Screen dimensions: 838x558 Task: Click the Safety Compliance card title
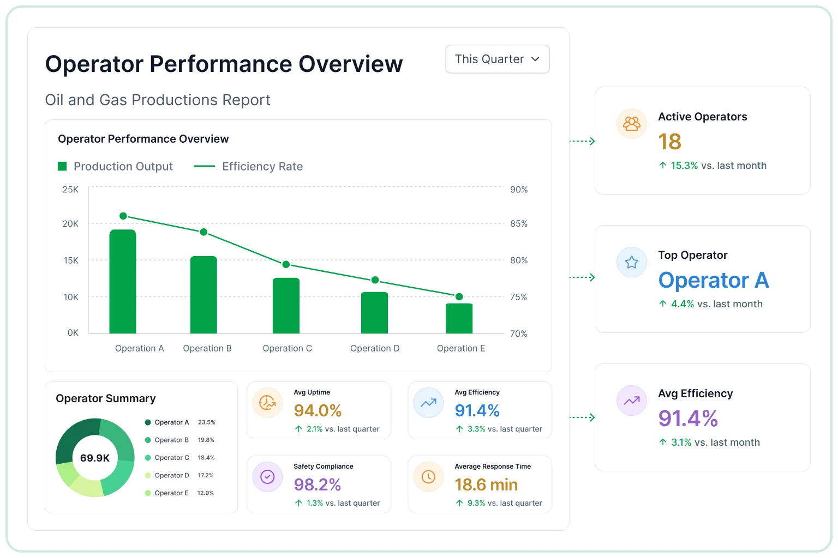(324, 466)
